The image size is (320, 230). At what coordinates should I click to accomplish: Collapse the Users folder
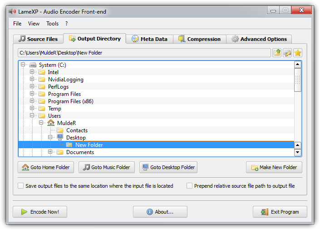(32, 115)
